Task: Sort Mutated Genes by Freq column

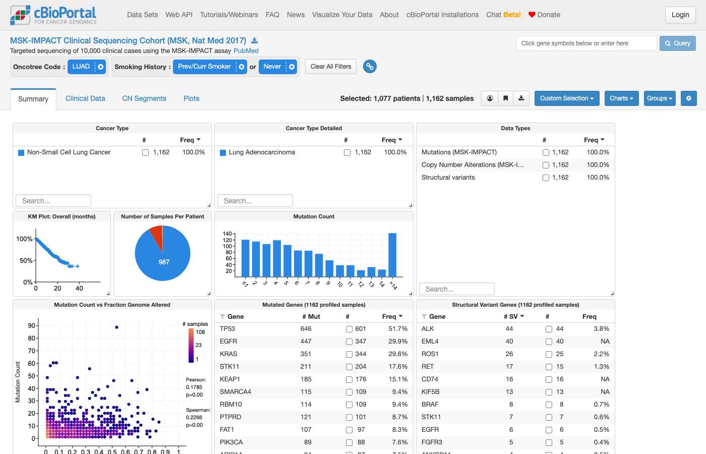Action: 392,316
